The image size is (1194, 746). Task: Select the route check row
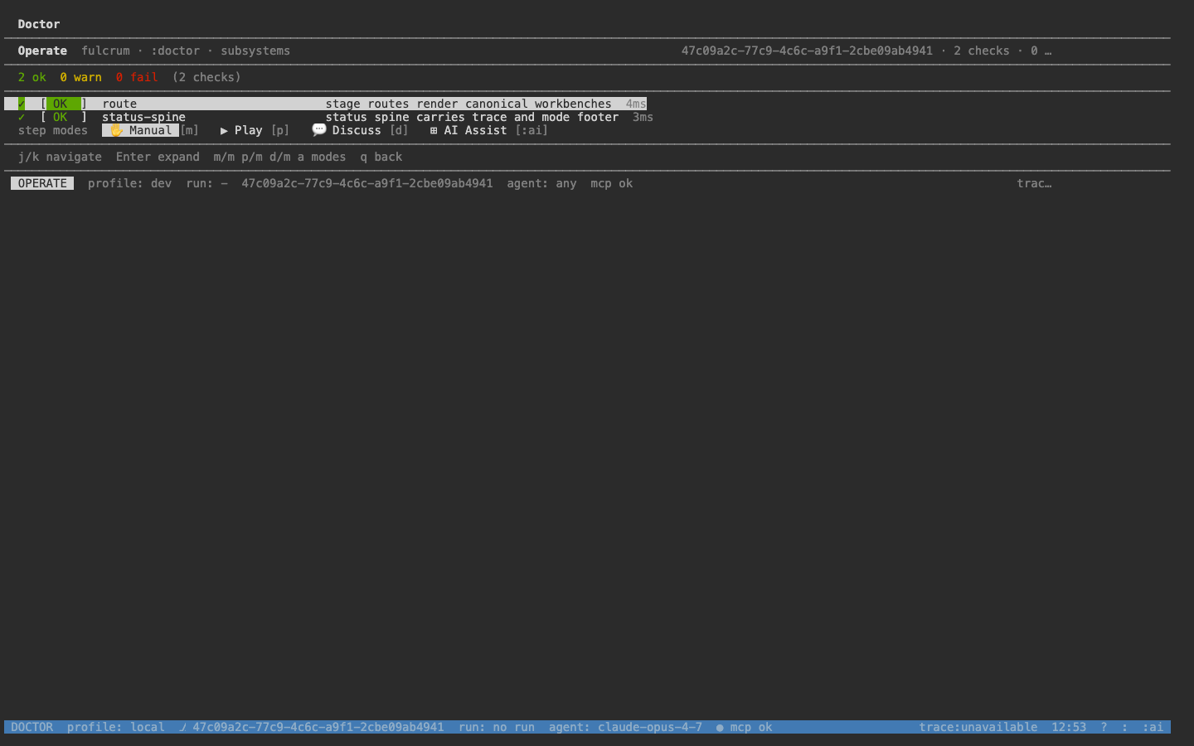(326, 104)
